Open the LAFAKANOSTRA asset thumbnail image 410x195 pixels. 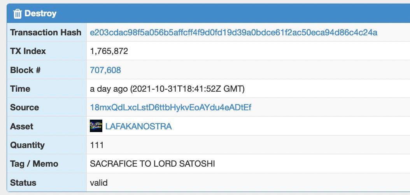click(96, 126)
